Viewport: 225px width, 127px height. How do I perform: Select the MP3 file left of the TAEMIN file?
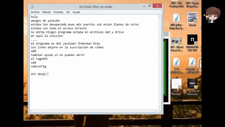click(x=176, y=66)
